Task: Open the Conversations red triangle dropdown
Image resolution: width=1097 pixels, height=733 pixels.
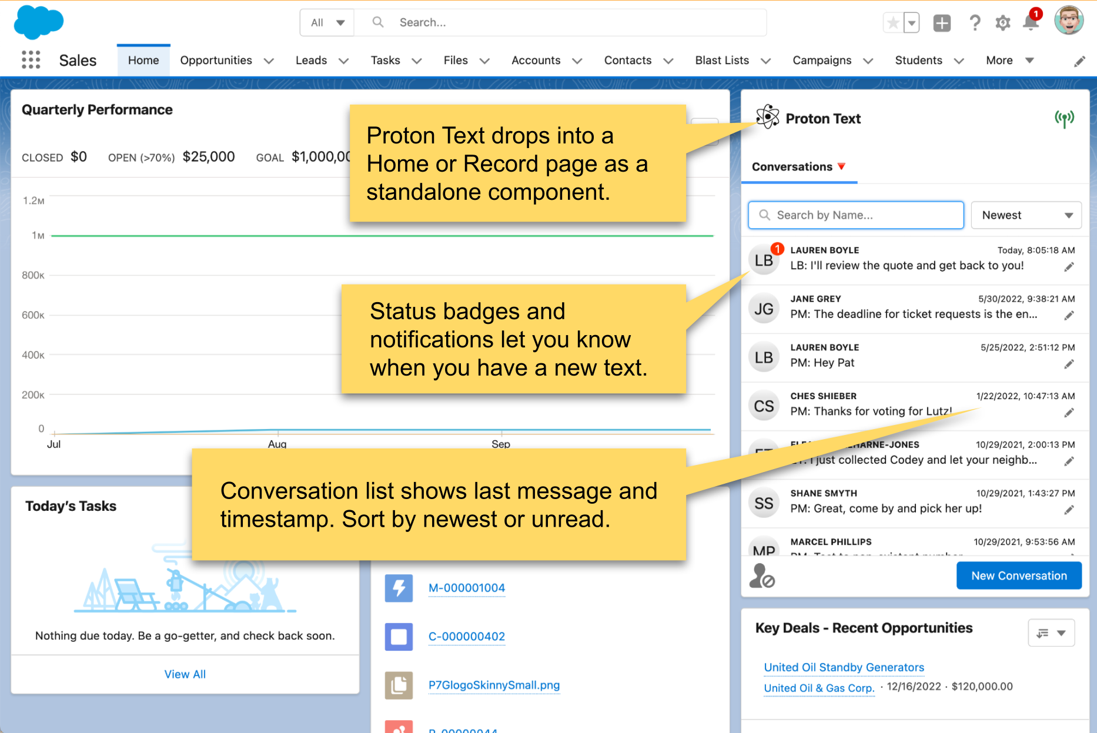Action: (842, 167)
